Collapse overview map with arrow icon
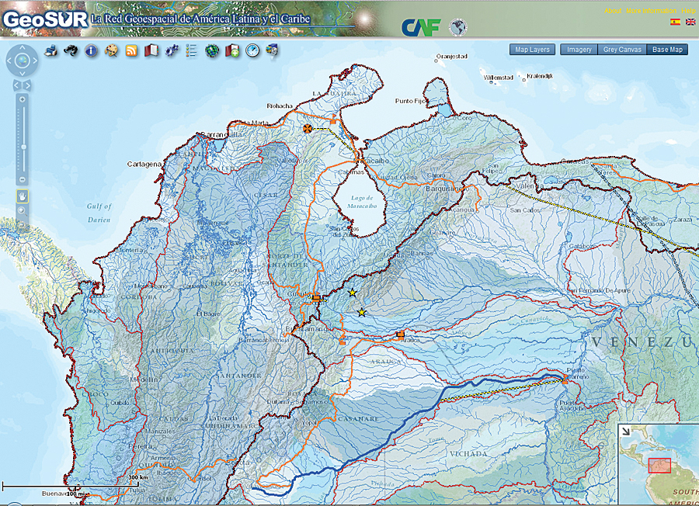 point(626,431)
